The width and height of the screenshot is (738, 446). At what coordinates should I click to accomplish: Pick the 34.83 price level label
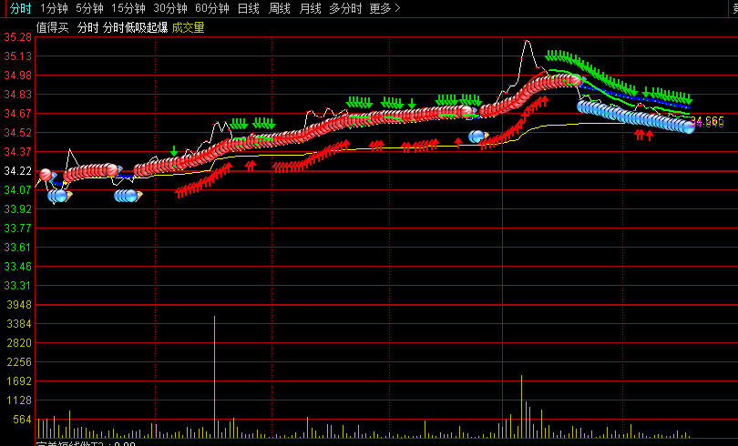click(x=17, y=95)
